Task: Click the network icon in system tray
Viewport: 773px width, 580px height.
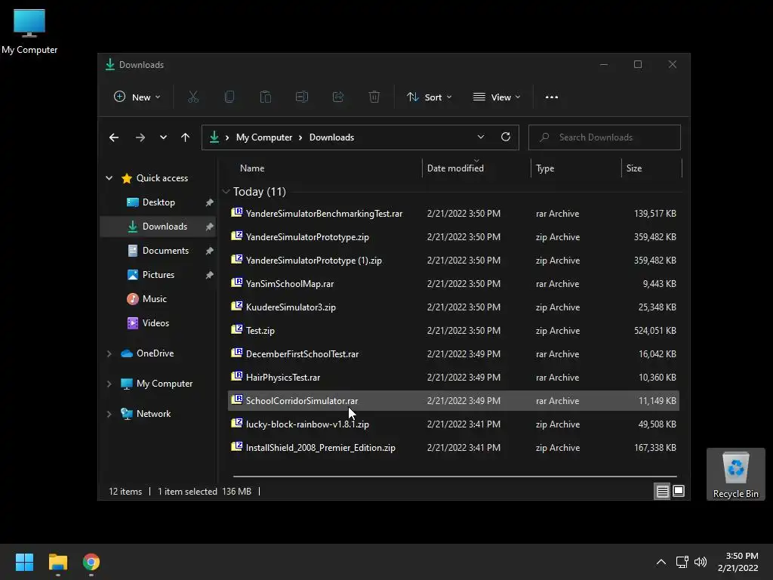Action: coord(682,562)
